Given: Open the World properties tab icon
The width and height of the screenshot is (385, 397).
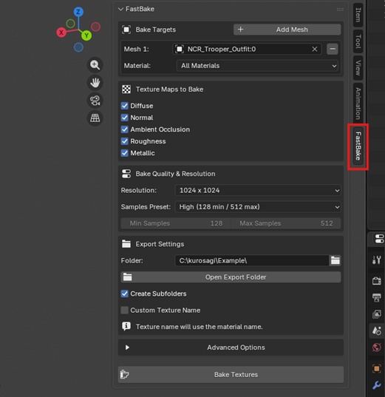Looking at the screenshot, I should [376, 347].
